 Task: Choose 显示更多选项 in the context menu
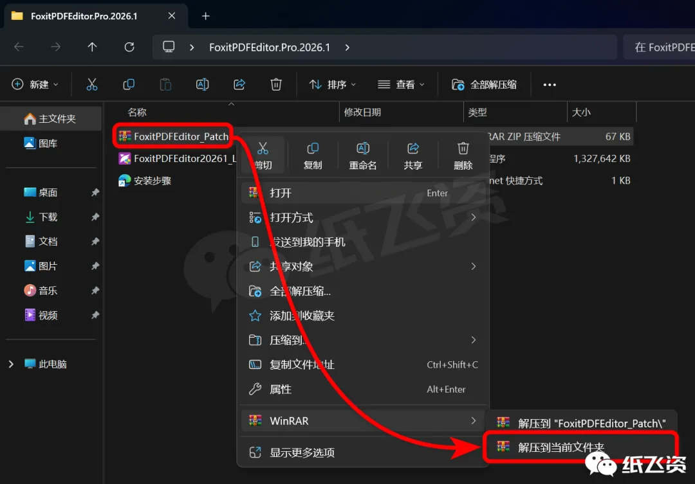coord(363,453)
